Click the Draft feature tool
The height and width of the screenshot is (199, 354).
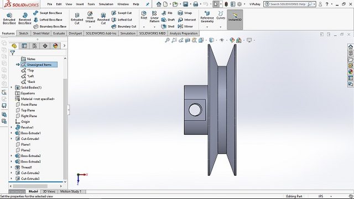click(168, 20)
